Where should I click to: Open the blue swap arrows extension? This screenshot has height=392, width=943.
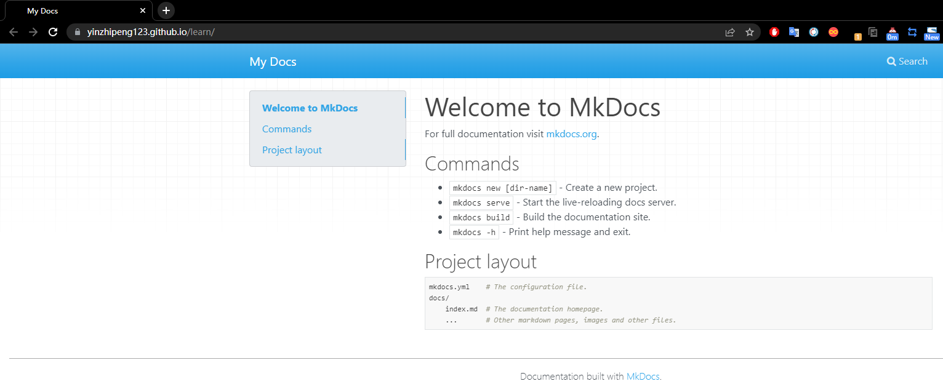(x=912, y=32)
